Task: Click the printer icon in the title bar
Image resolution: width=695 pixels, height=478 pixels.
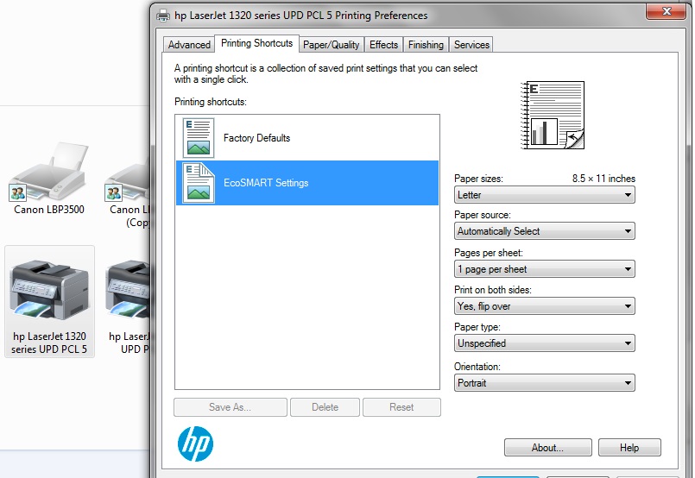Action: (x=163, y=16)
